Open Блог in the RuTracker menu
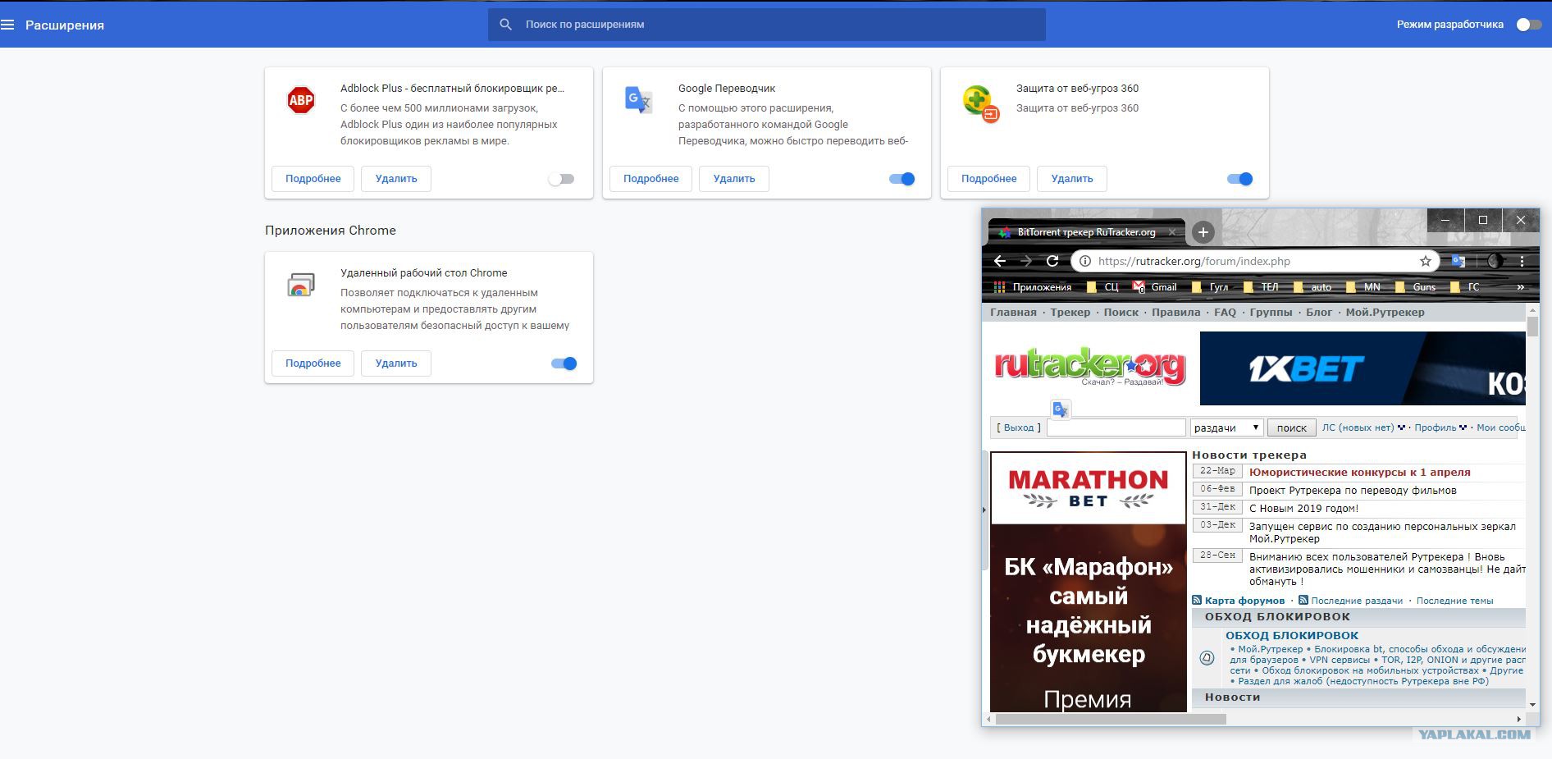1552x759 pixels. (x=1319, y=313)
